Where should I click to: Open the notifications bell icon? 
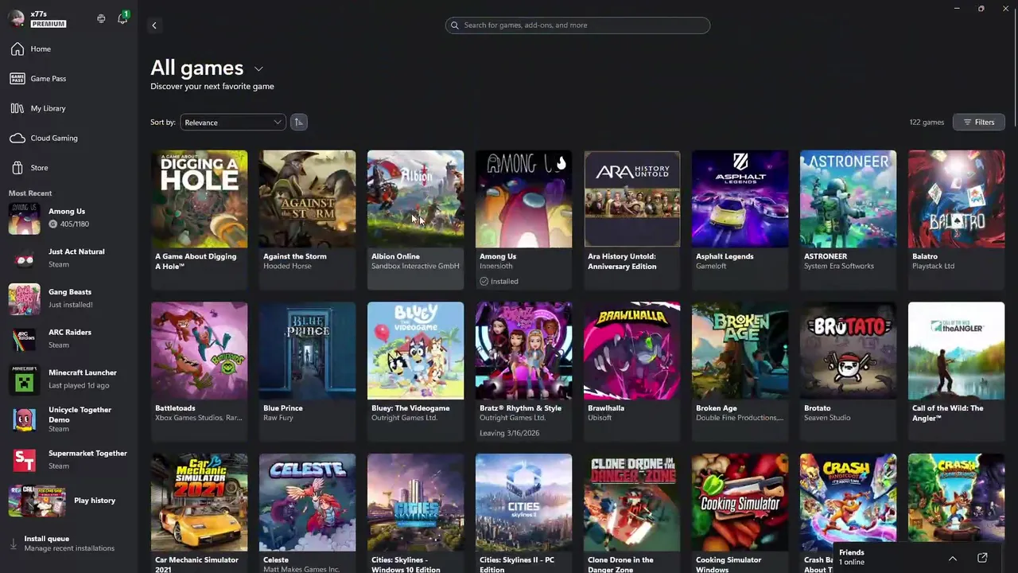click(122, 18)
